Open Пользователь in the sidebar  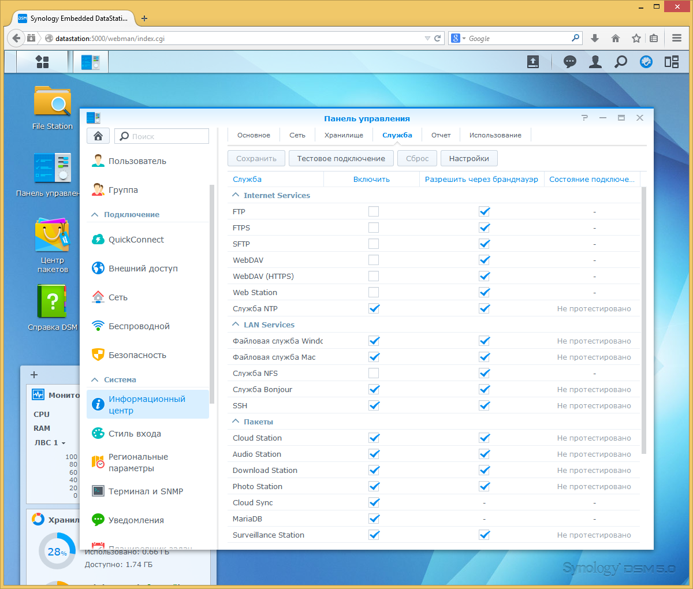point(148,161)
